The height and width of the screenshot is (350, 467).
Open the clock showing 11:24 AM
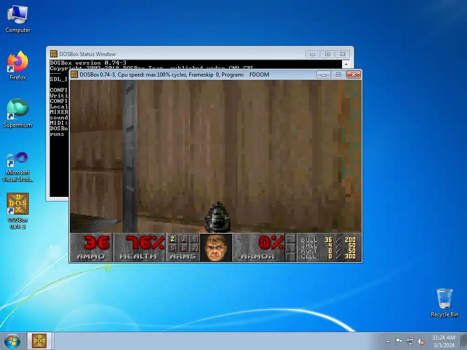[443, 341]
